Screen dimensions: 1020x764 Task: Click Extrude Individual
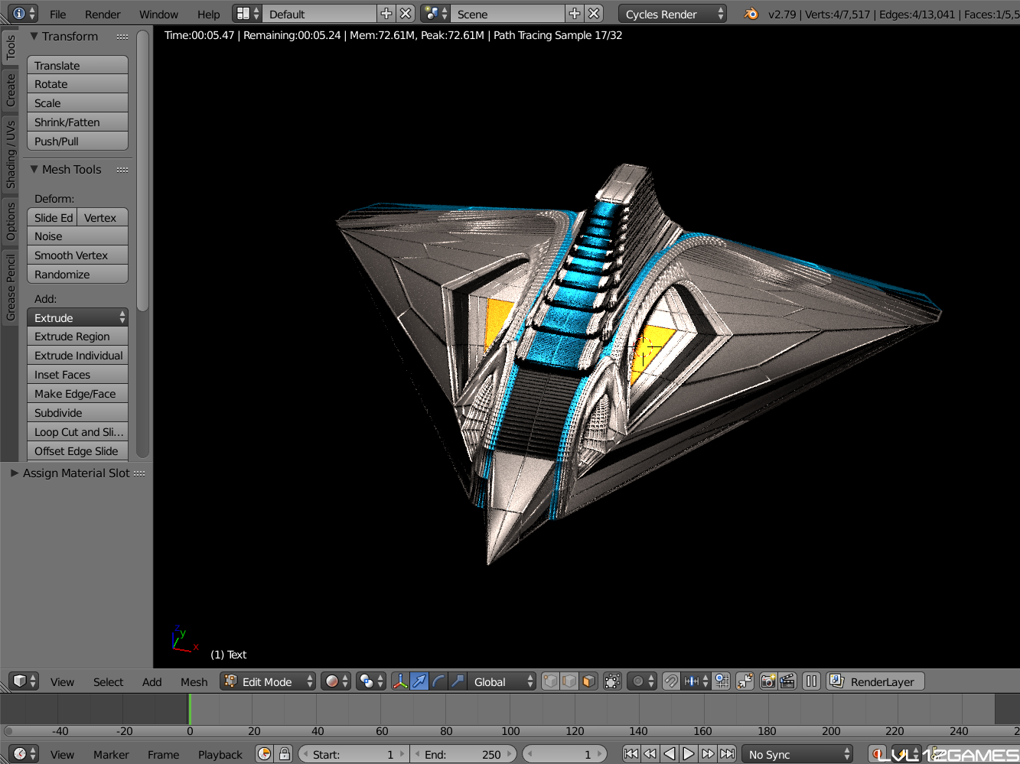click(77, 356)
